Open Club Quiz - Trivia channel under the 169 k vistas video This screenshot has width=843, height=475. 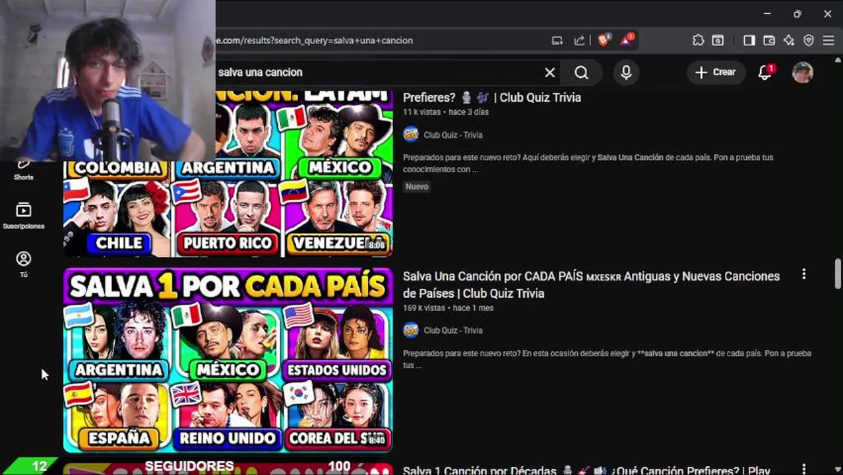click(x=453, y=331)
